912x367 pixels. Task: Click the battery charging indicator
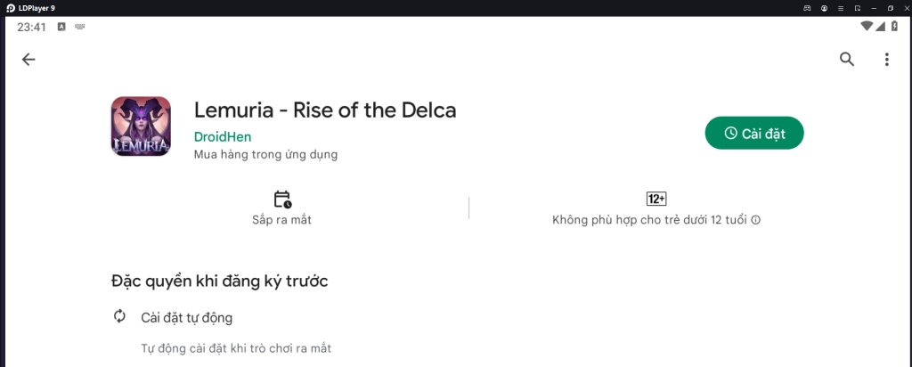coord(893,27)
